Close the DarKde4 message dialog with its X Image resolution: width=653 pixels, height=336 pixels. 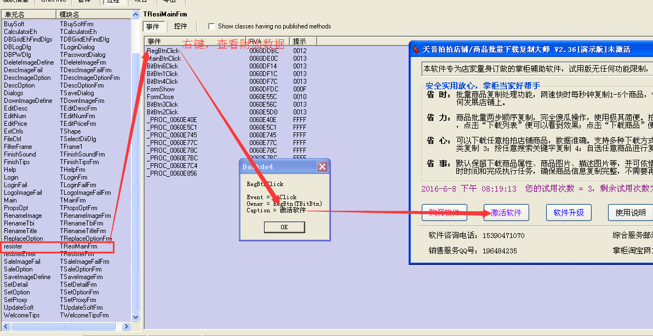pyautogui.click(x=323, y=166)
